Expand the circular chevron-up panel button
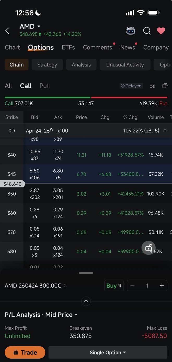172x362 pixels. tap(86, 301)
